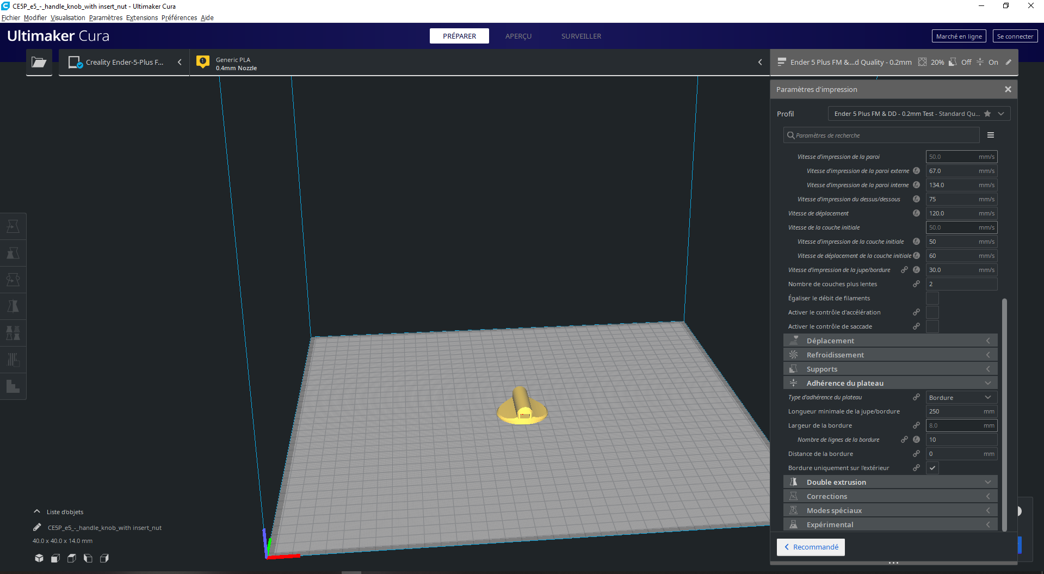Open the Extensions menu
This screenshot has width=1044, height=574.
pyautogui.click(x=142, y=17)
